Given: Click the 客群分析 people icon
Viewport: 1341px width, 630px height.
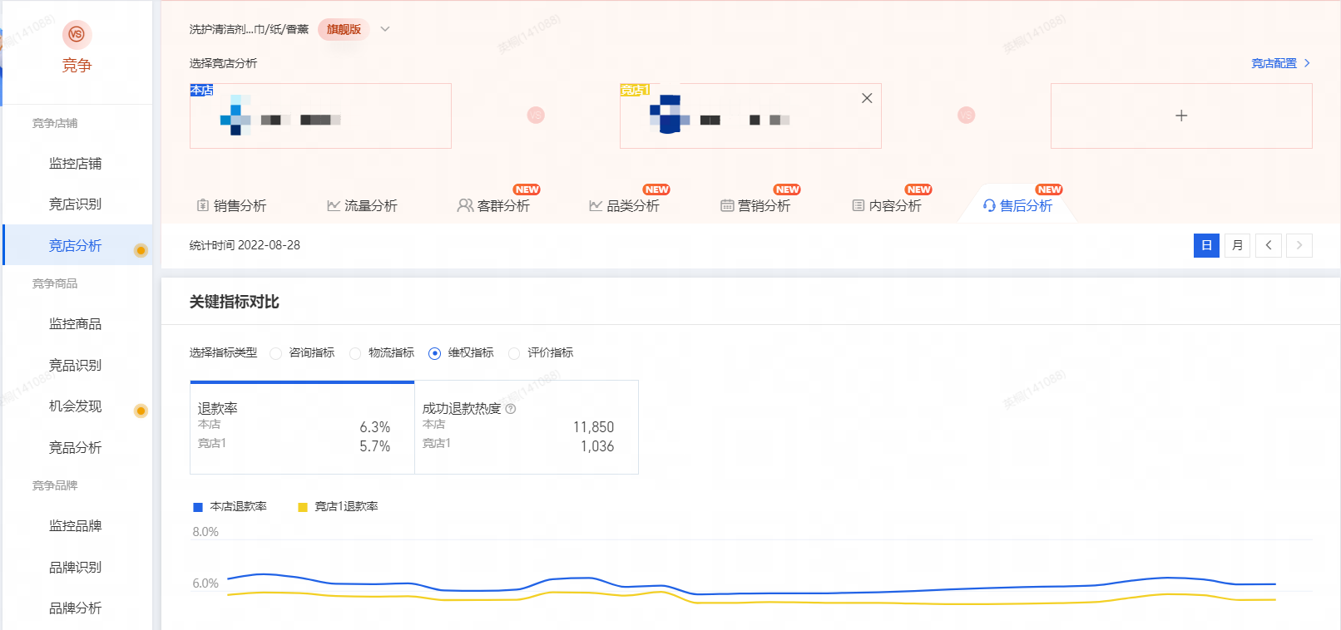Looking at the screenshot, I should [x=465, y=205].
